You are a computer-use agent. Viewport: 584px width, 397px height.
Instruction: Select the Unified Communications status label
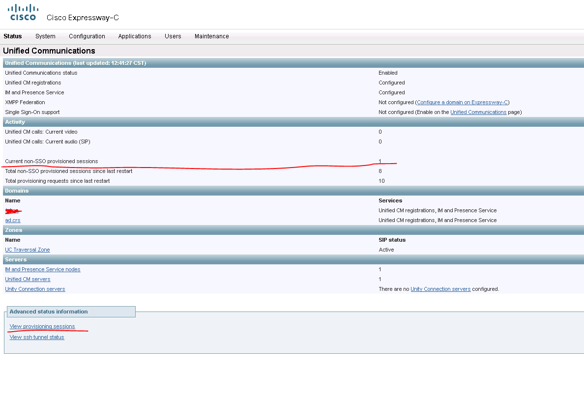point(41,73)
